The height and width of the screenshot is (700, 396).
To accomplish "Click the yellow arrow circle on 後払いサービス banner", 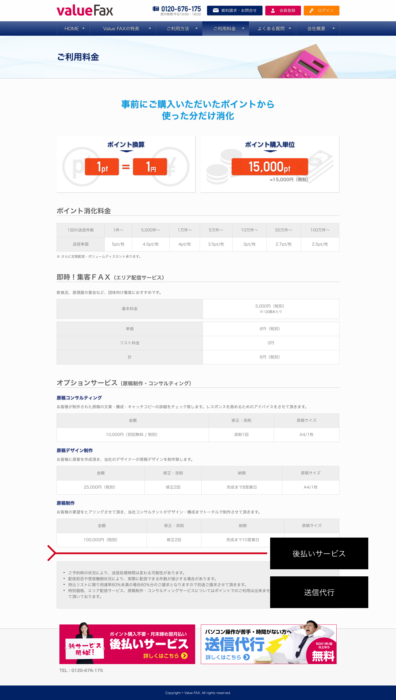I will (x=184, y=656).
